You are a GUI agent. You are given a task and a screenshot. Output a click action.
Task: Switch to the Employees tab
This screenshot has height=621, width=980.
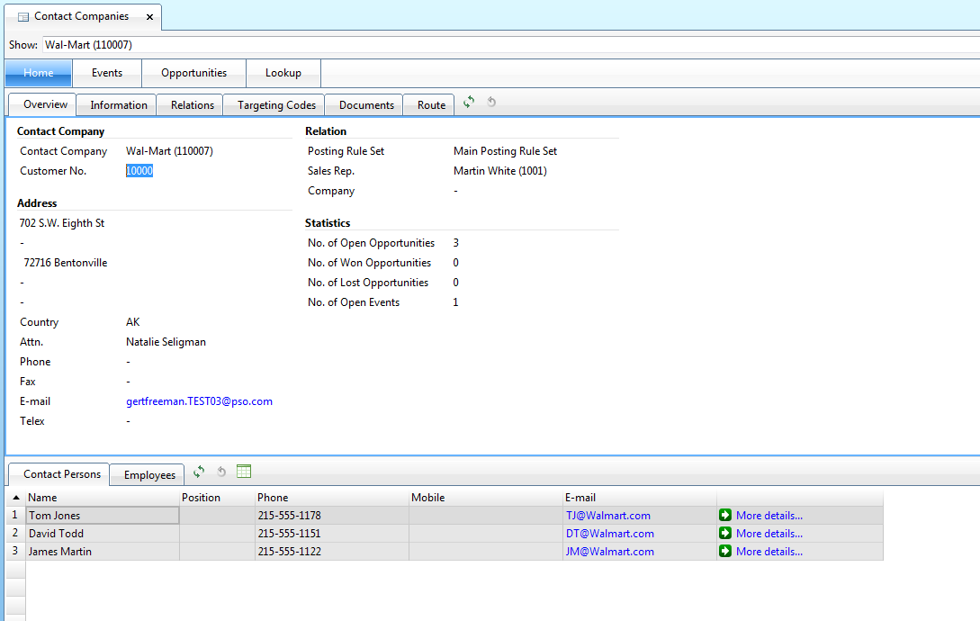click(x=149, y=475)
